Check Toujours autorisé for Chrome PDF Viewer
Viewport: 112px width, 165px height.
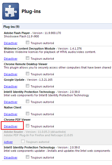coord(27,126)
